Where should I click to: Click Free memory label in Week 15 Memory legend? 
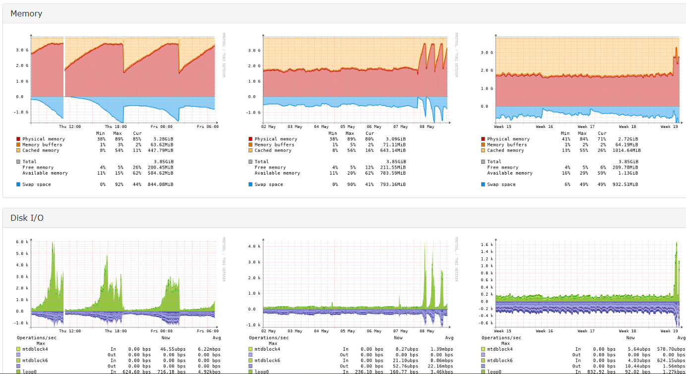click(x=502, y=168)
